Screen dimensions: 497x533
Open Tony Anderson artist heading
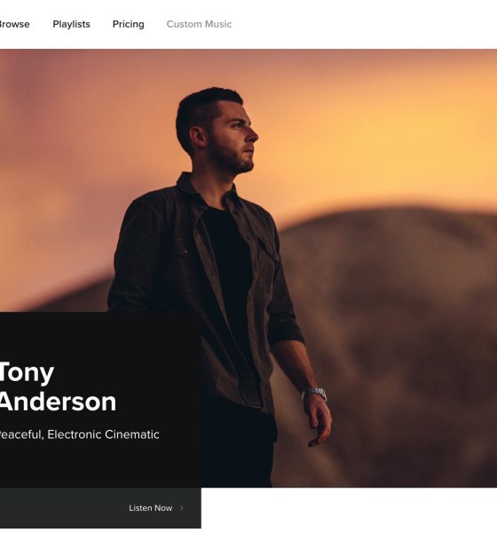(x=58, y=386)
